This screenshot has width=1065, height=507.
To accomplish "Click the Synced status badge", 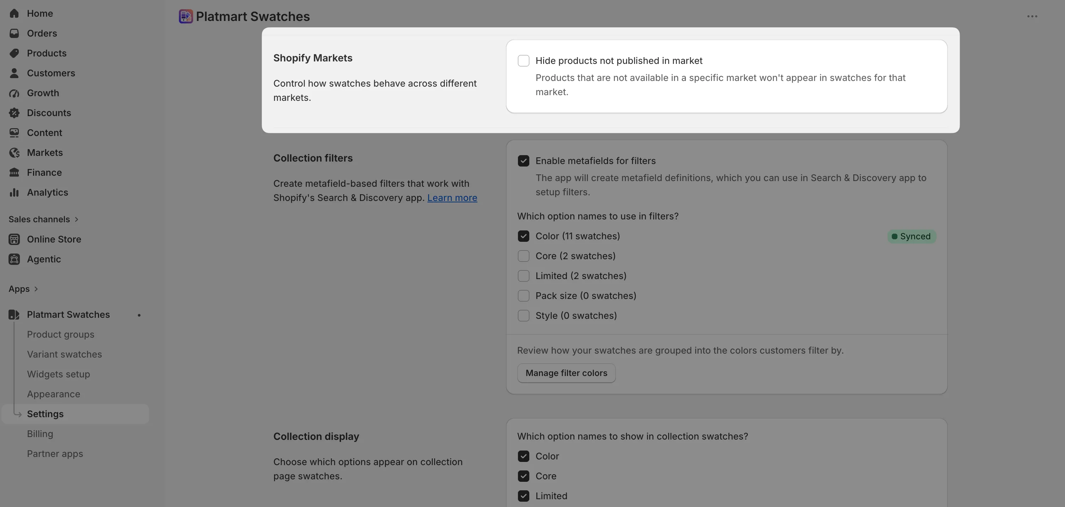I will tap(911, 236).
